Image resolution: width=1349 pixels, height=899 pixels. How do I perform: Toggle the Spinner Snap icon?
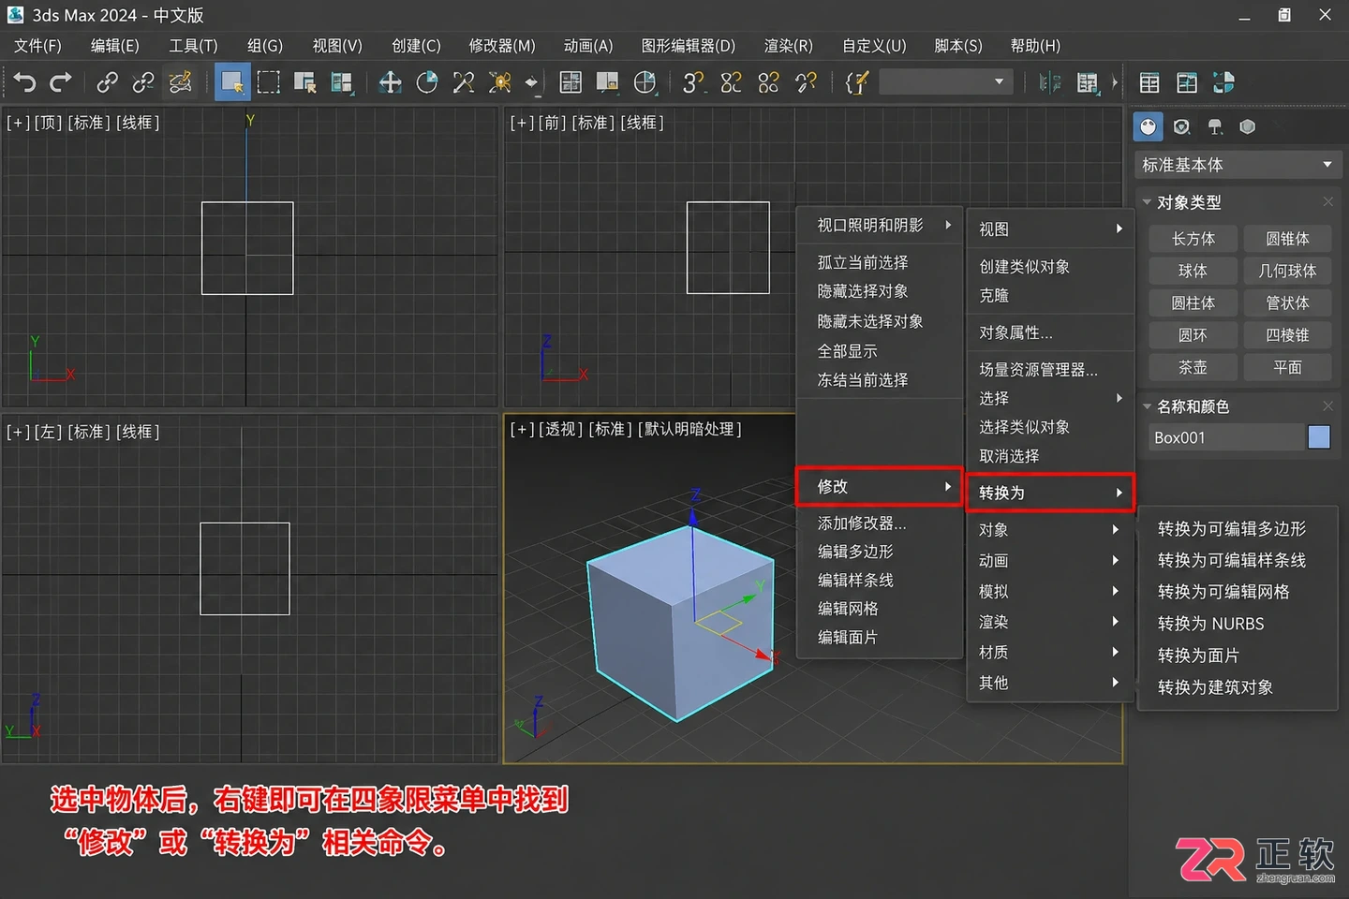pos(806,82)
